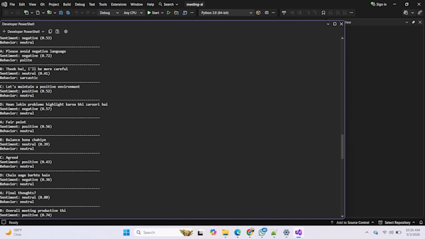Open File Explorer from the taskbar
This screenshot has height=239, width=425.
click(x=225, y=232)
